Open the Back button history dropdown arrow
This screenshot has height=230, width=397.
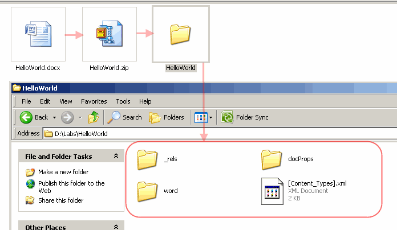54,117
